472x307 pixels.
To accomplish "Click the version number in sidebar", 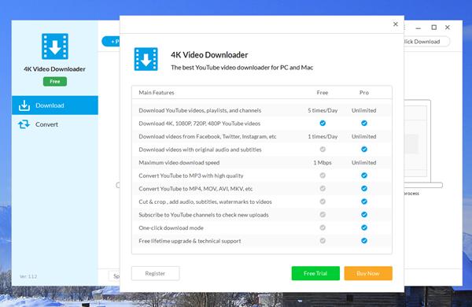I will coord(28,276).
